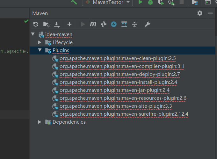The height and width of the screenshot is (159, 217).
Task: Select maven-jar-plugin:2.4 entry
Action: pyautogui.click(x=115, y=90)
